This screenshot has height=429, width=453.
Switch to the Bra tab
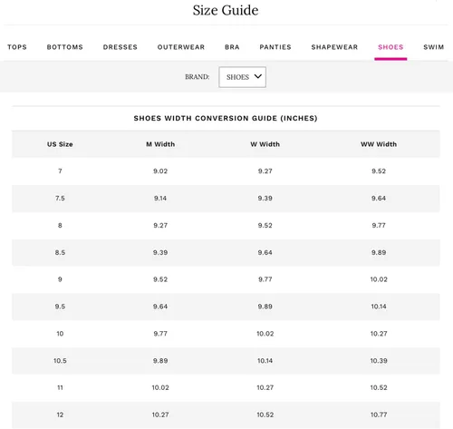click(x=232, y=47)
